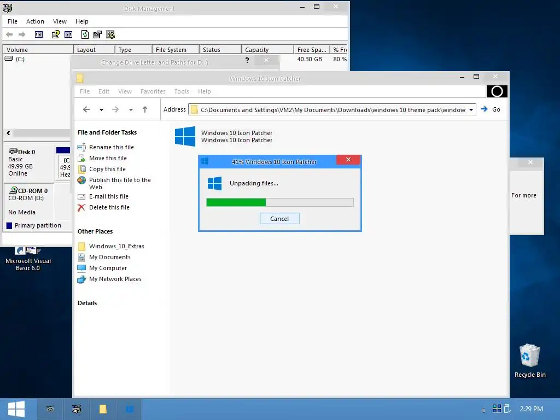Select the Windows 10 Icon Patcher file icon

point(185,136)
